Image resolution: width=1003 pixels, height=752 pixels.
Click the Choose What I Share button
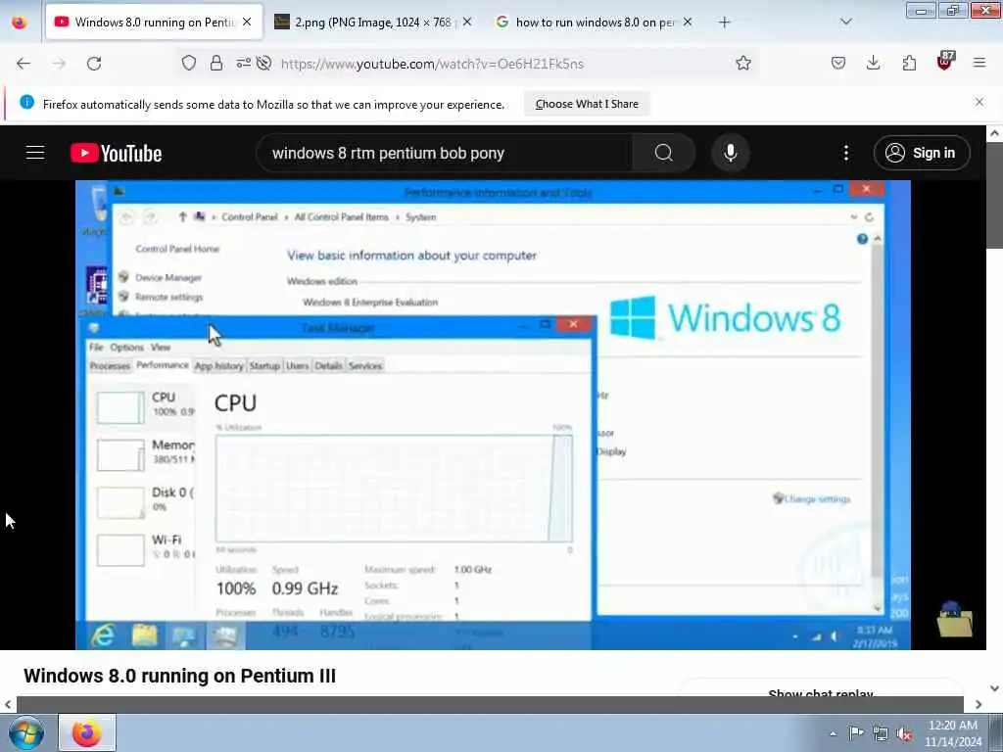tap(587, 104)
